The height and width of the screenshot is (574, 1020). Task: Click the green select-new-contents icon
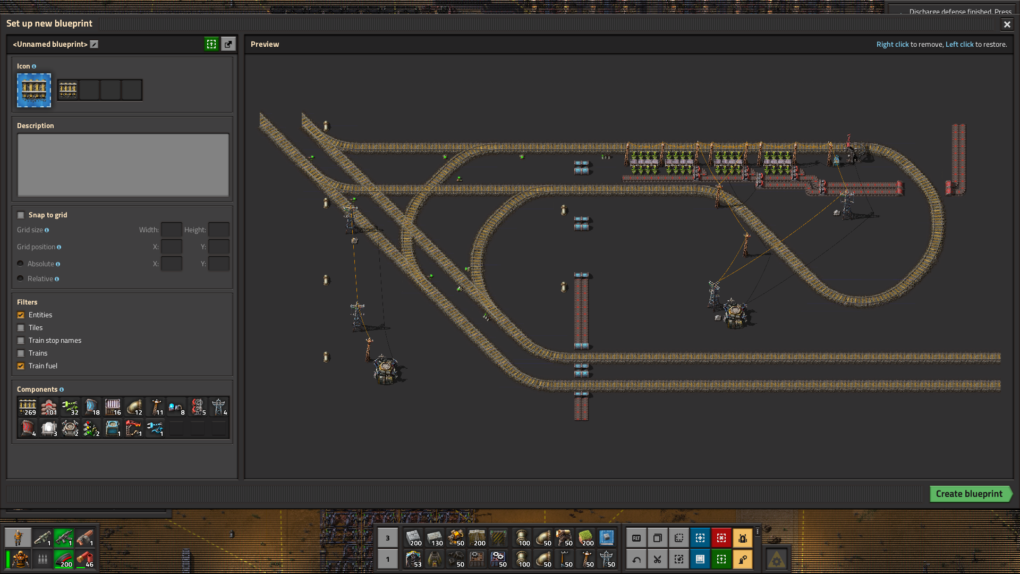coord(211,44)
